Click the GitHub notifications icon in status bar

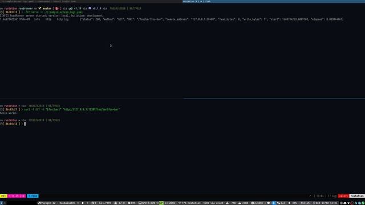pos(94,203)
